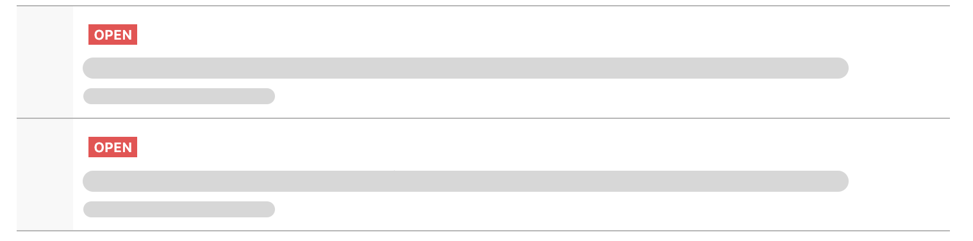973x241 pixels.
Task: Click left end of first row's long gray bar
Action: pos(91,68)
